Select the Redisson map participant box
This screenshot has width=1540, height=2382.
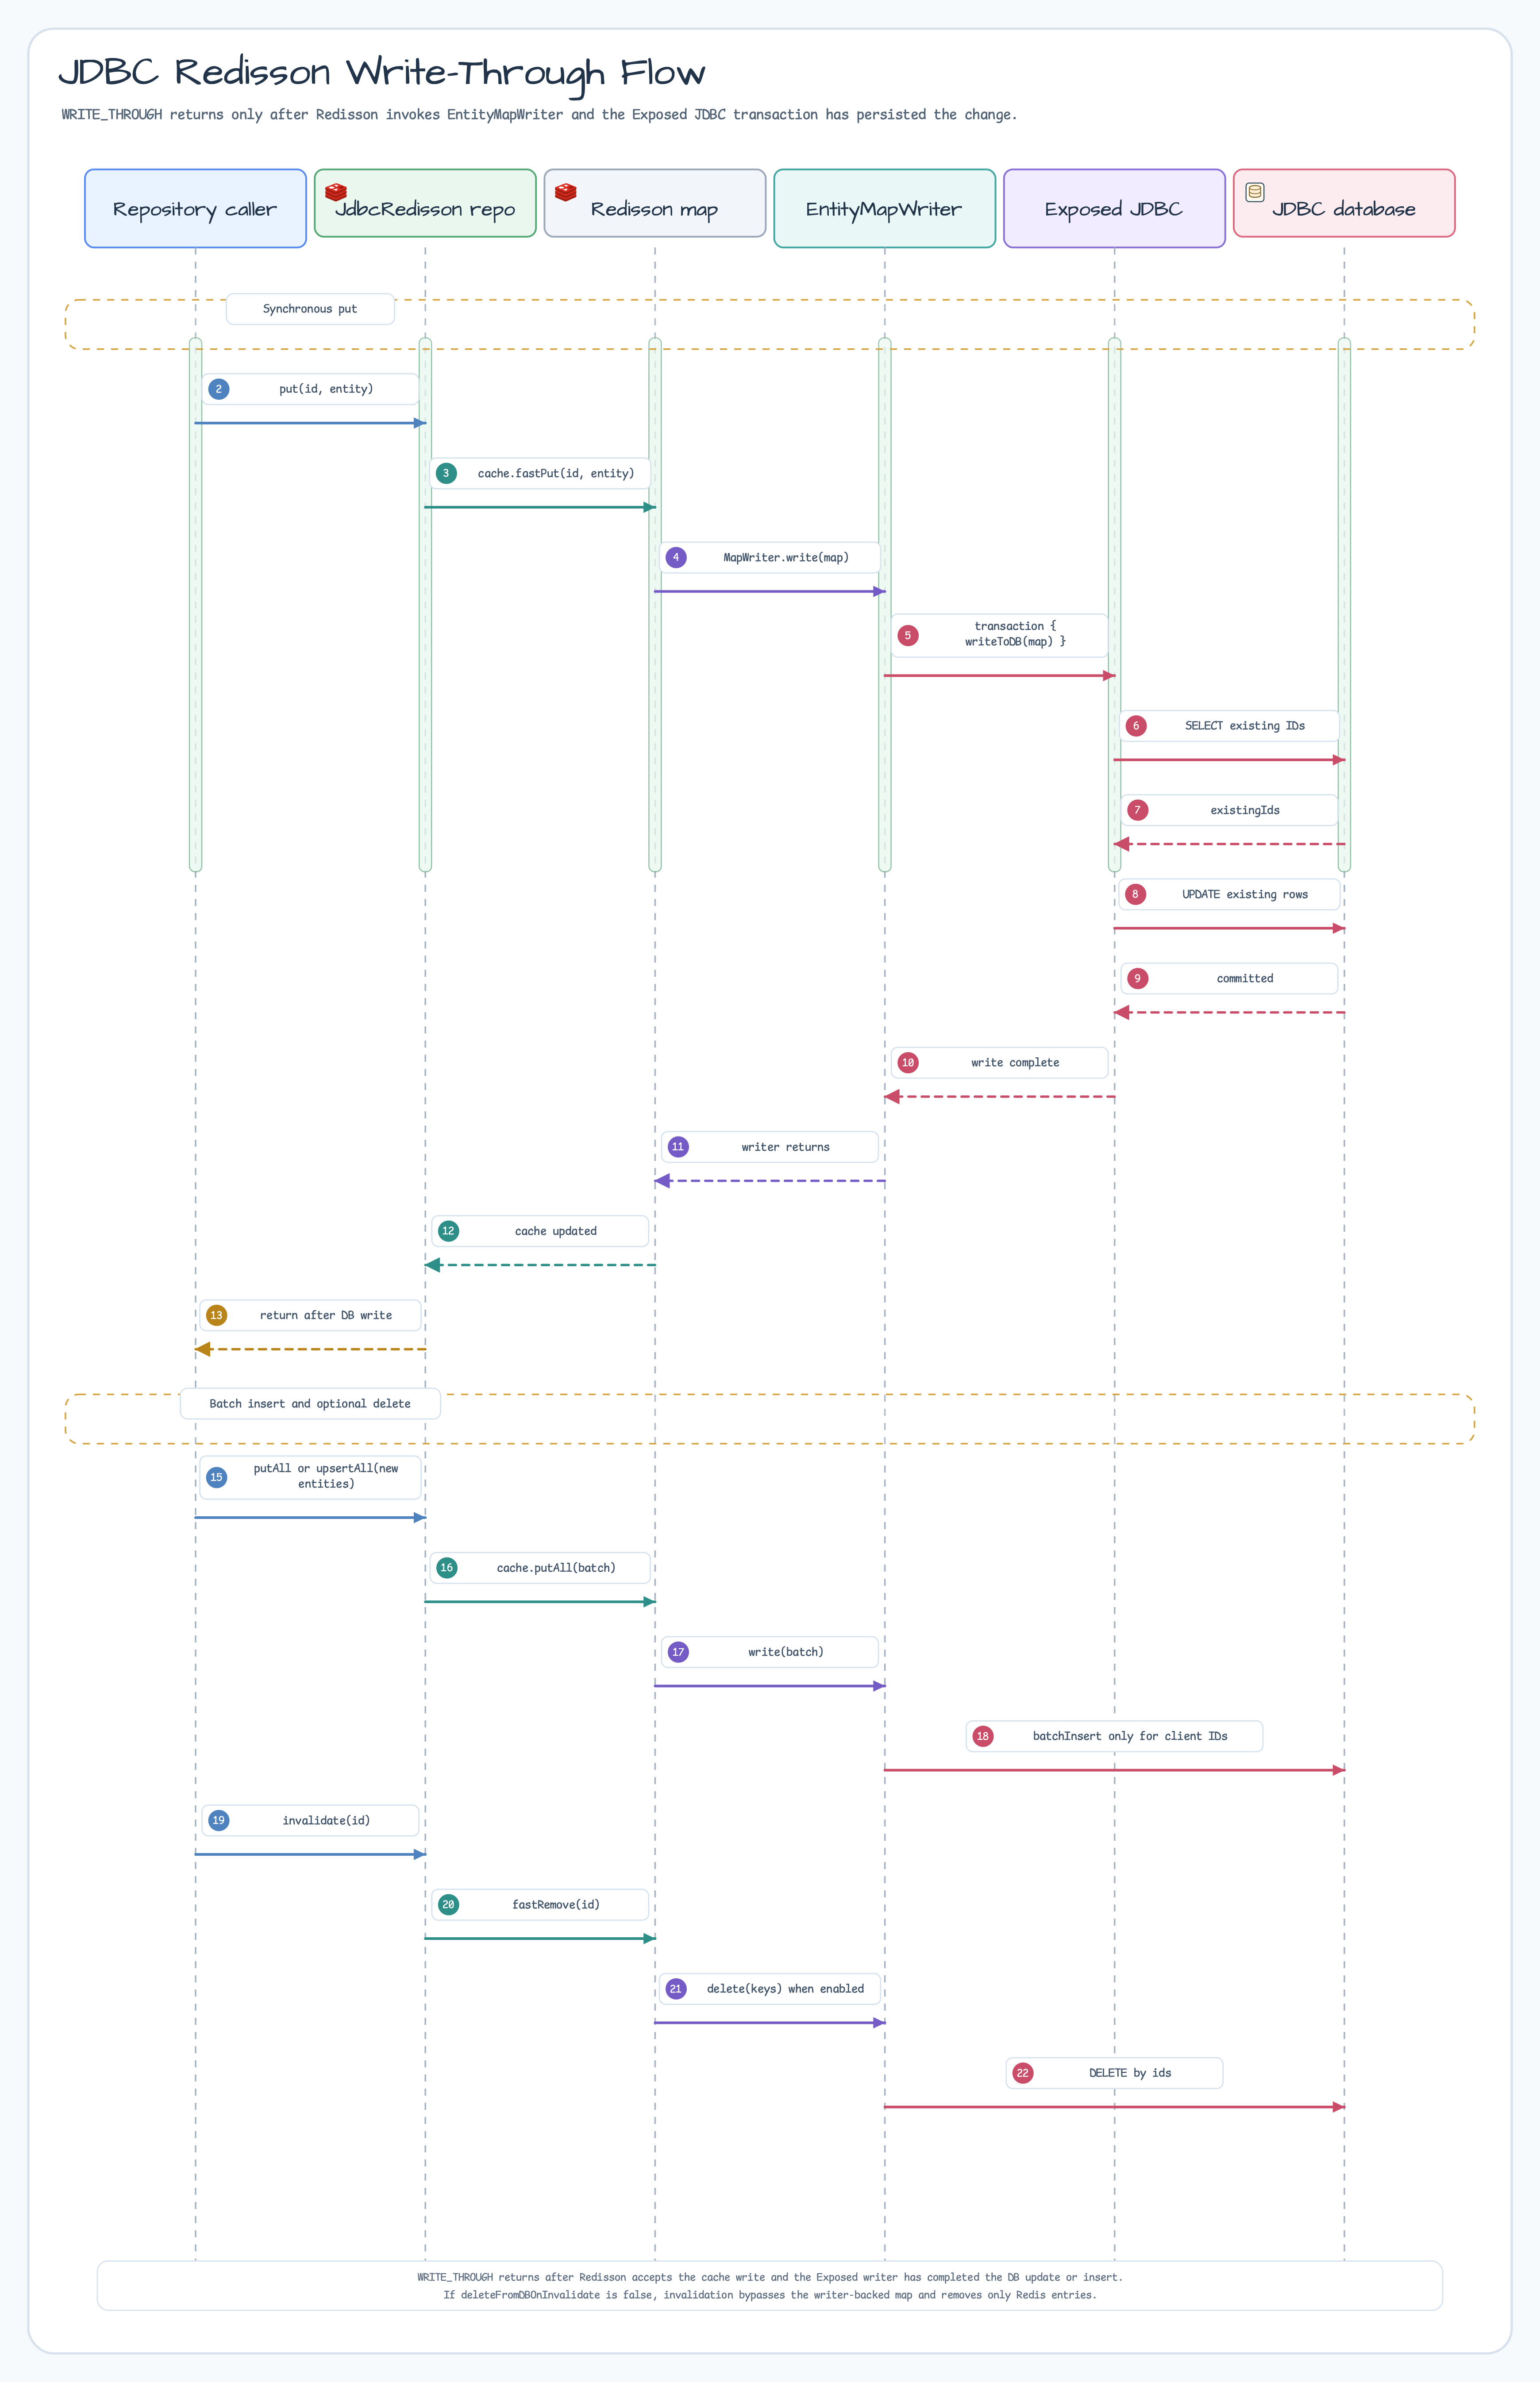655,203
